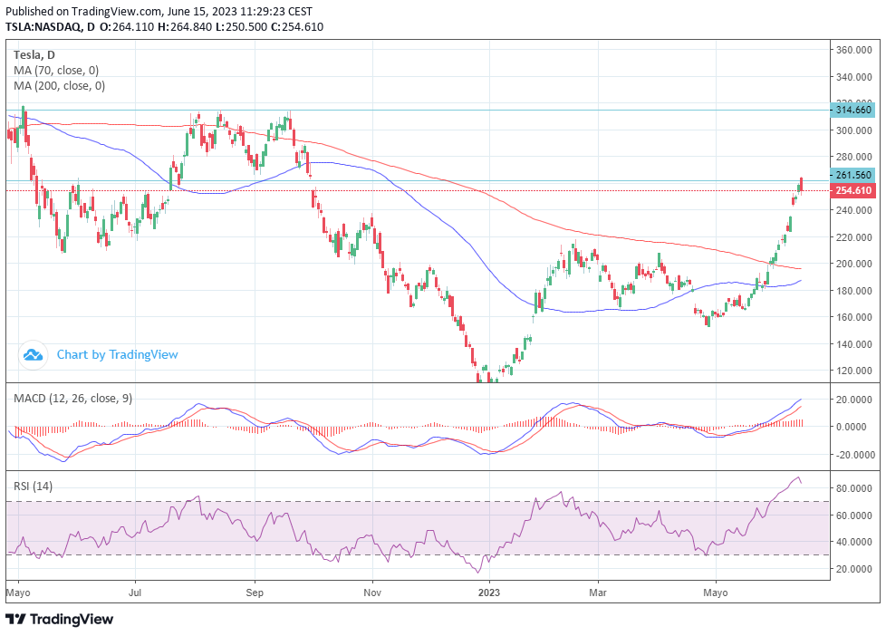The width and height of the screenshot is (886, 636).
Task: Click the RSI 40.0000 axis value
Action: 853,542
